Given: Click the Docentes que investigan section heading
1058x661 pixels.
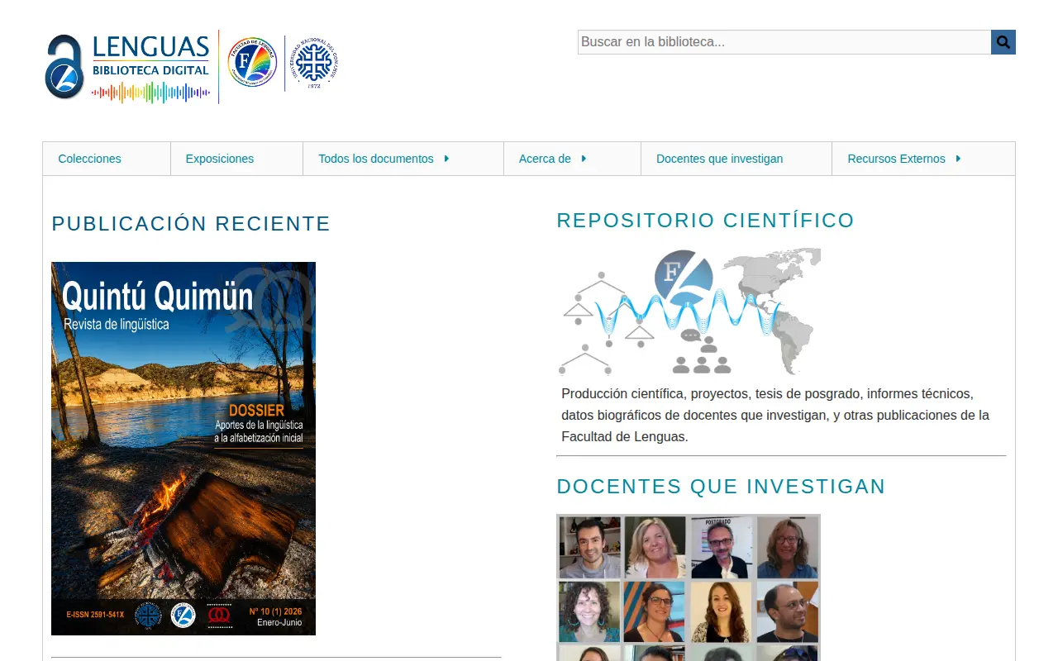Looking at the screenshot, I should [721, 487].
